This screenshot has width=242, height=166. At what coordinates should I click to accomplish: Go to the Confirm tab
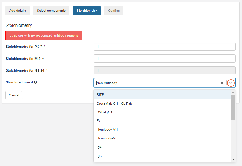(x=114, y=11)
